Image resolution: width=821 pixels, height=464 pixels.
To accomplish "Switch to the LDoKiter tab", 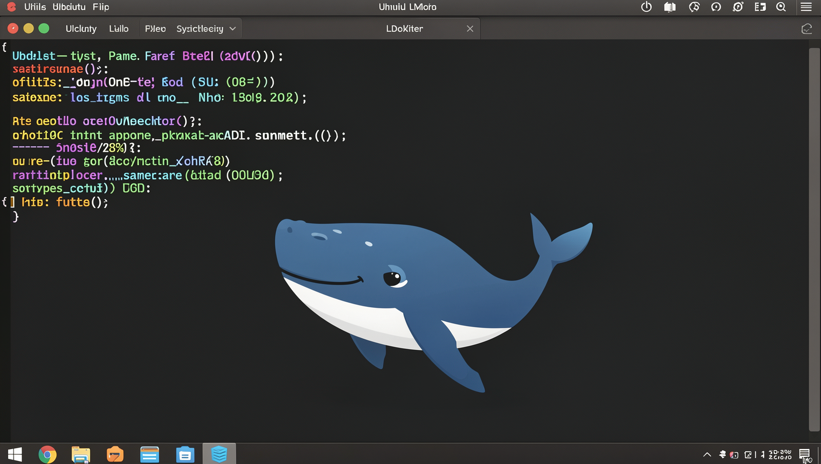I will [x=404, y=29].
